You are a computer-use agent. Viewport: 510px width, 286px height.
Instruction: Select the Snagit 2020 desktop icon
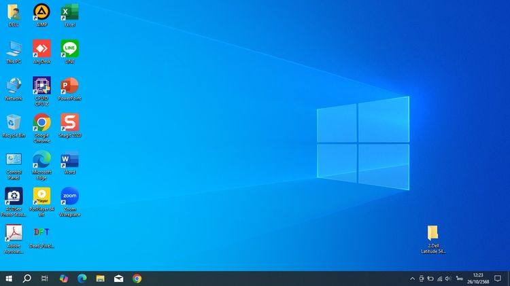(69, 122)
